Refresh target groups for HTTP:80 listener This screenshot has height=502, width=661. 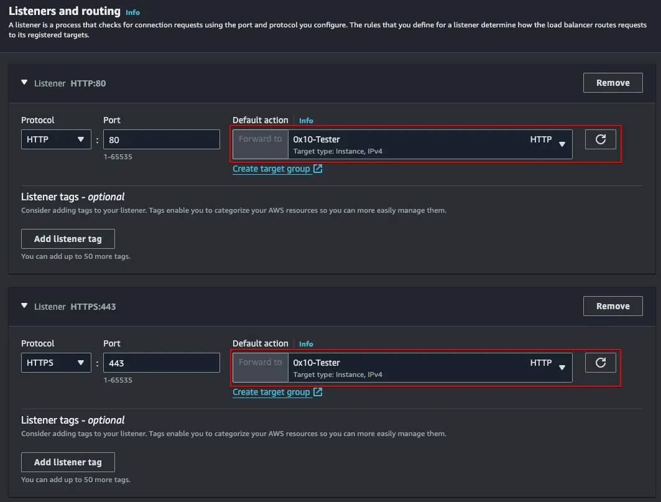(x=600, y=139)
